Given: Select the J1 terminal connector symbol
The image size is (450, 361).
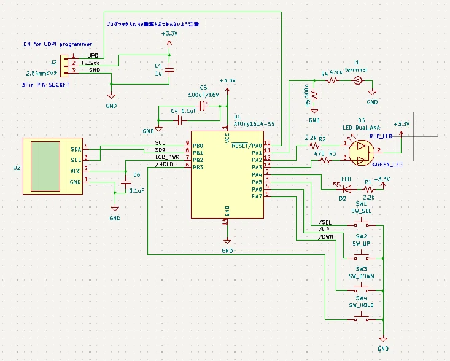Looking at the screenshot, I should [x=358, y=80].
